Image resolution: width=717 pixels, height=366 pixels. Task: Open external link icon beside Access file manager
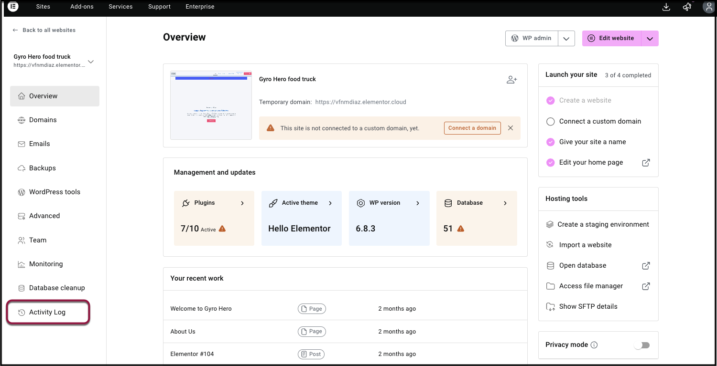646,286
